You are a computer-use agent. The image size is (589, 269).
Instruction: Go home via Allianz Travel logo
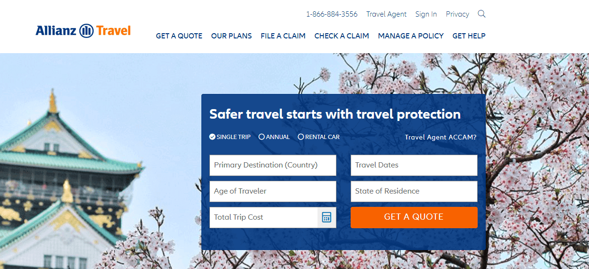click(x=83, y=31)
